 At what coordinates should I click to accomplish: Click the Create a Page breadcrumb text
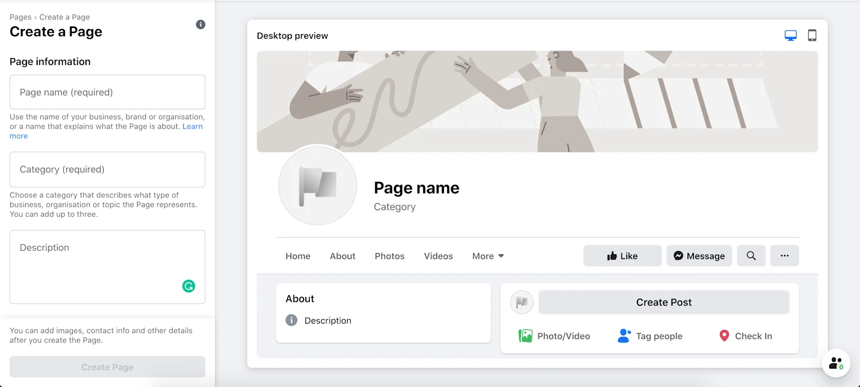[64, 17]
